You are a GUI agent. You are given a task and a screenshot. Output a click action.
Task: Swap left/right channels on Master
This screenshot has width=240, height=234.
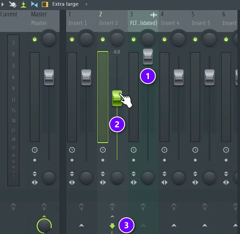coord(35,183)
